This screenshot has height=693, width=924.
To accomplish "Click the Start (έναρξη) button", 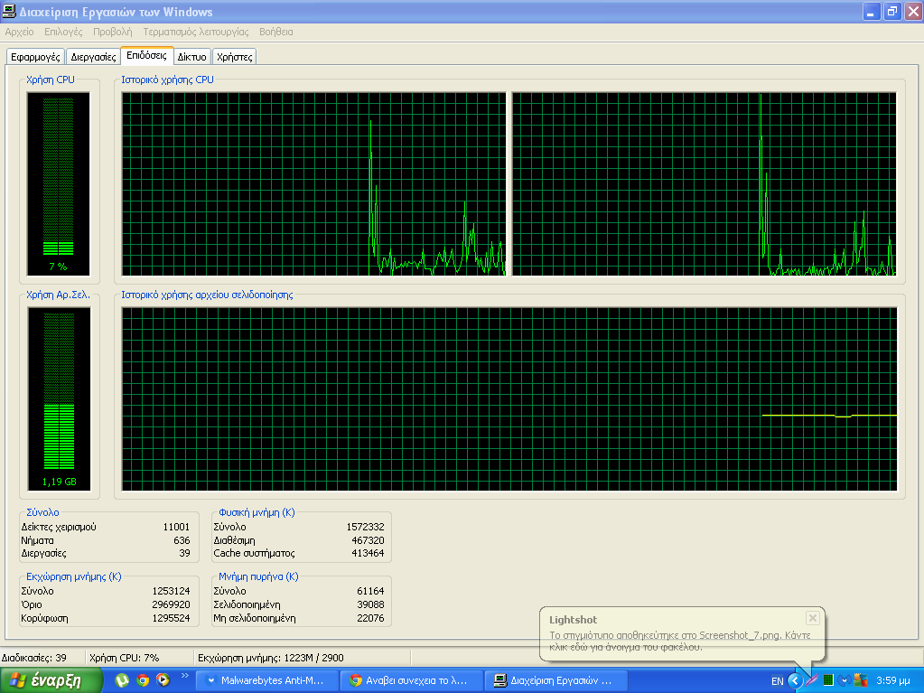I will pyautogui.click(x=51, y=680).
